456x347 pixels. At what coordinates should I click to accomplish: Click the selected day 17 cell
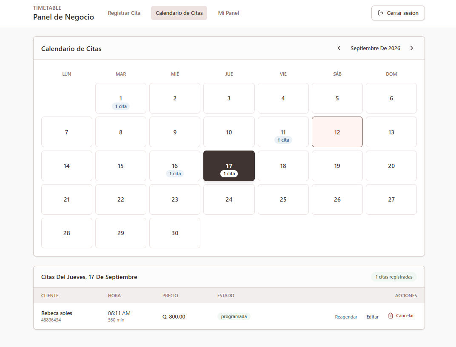pyautogui.click(x=229, y=166)
